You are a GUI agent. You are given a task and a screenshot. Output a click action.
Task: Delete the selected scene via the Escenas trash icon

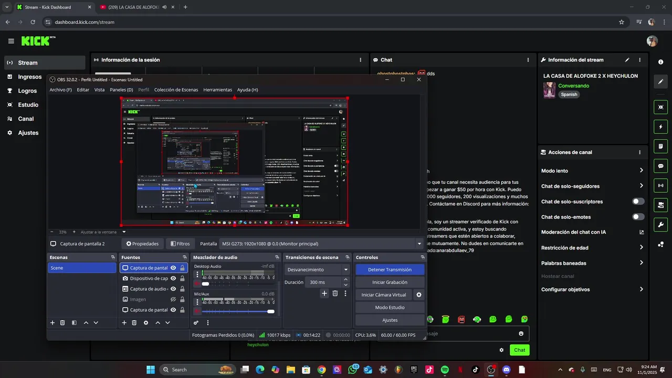coord(62,323)
